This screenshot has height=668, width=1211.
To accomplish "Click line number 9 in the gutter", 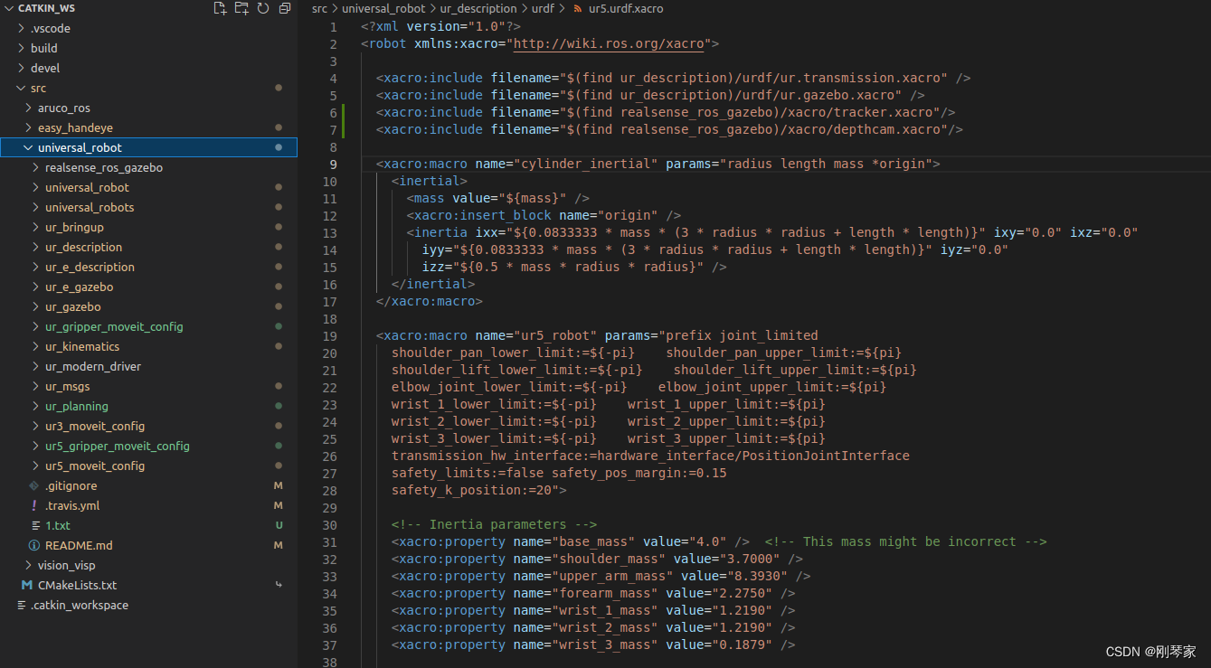I will point(333,164).
